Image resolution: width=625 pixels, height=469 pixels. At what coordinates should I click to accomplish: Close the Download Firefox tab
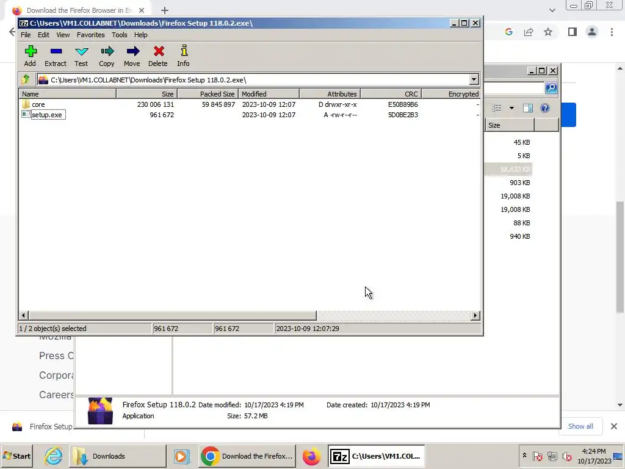(142, 10)
